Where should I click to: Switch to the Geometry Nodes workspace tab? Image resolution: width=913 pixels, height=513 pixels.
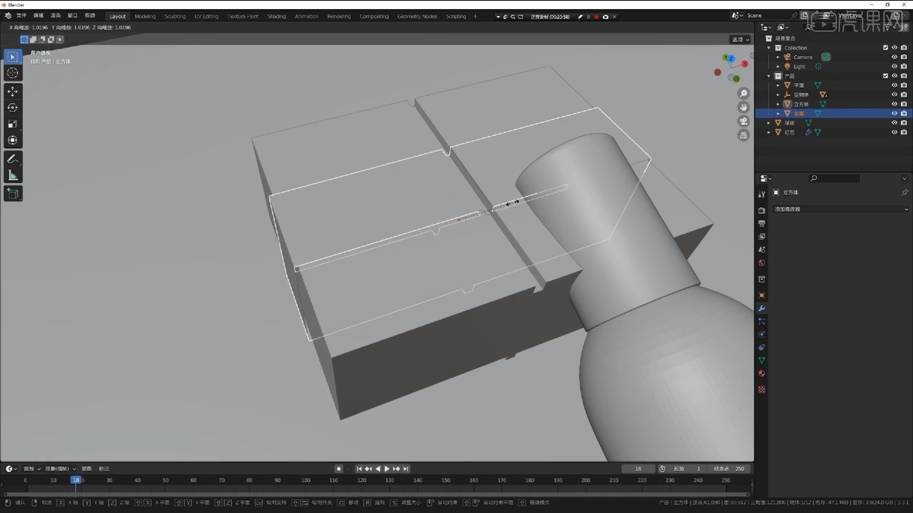click(417, 16)
